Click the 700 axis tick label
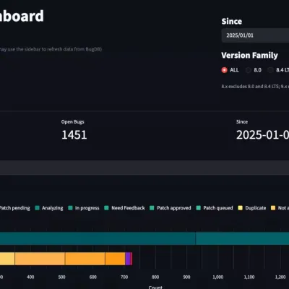The width and height of the screenshot is (289, 289). point(124,277)
